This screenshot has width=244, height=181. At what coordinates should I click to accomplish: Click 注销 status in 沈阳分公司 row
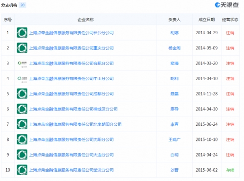pos(230,139)
